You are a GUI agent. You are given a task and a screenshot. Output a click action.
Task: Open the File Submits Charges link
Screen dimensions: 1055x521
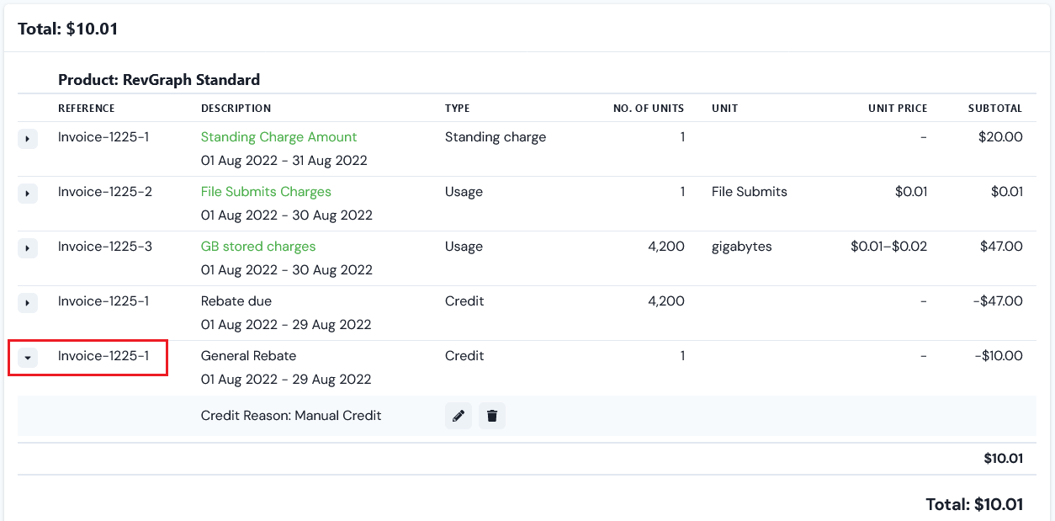[265, 191]
